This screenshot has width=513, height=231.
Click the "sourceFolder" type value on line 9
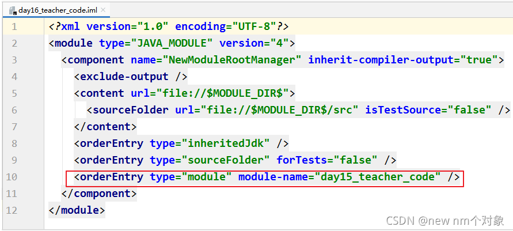click(x=226, y=160)
